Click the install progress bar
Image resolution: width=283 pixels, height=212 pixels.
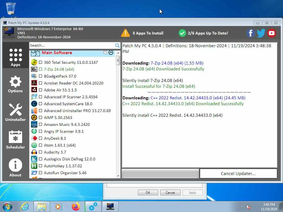tap(160, 173)
